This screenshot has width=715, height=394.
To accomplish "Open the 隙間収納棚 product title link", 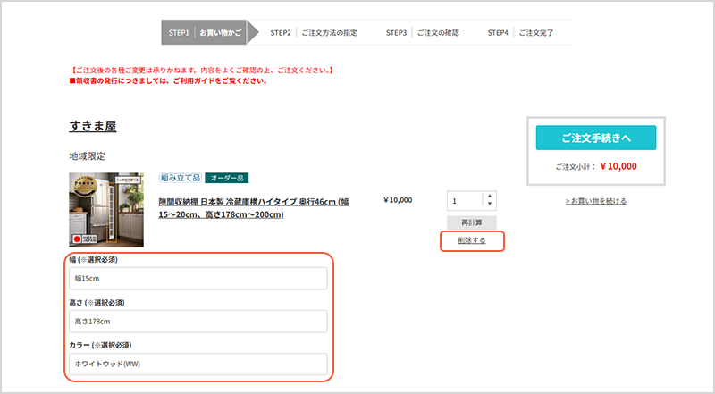I will tap(253, 208).
